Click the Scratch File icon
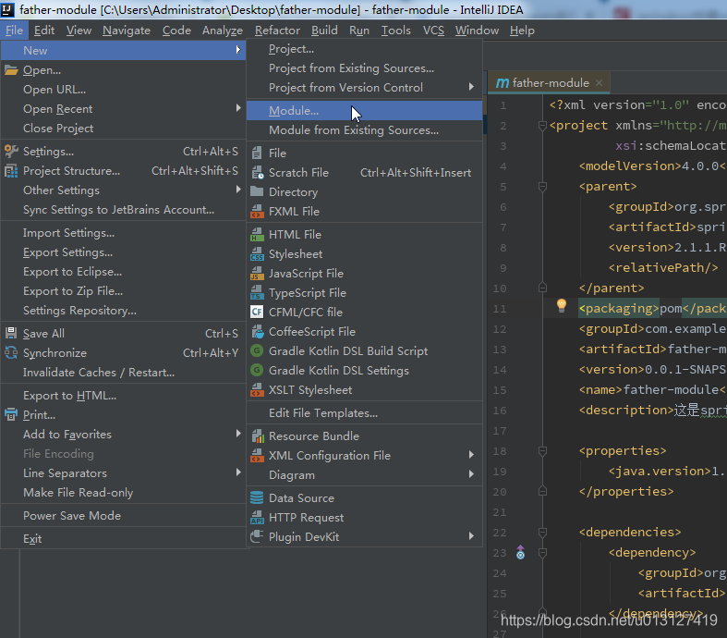This screenshot has height=638, width=727. coord(258,172)
